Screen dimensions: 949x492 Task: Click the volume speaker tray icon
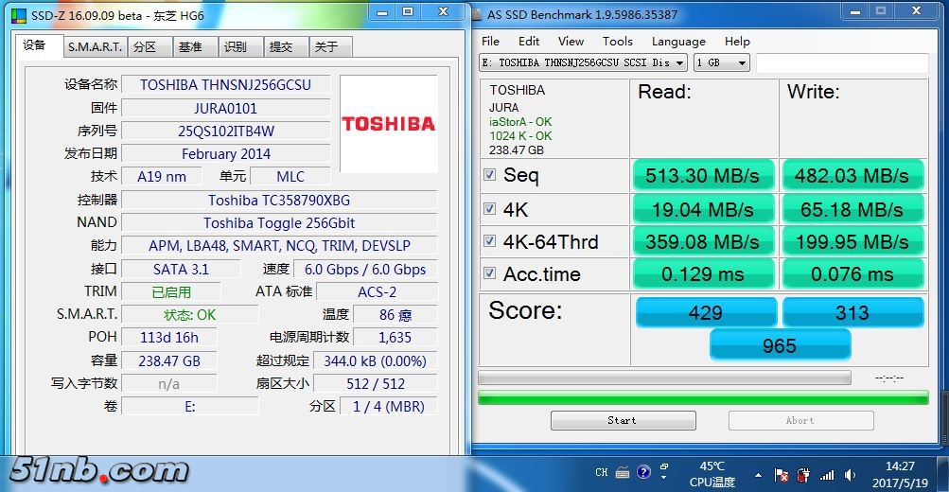coord(849,473)
